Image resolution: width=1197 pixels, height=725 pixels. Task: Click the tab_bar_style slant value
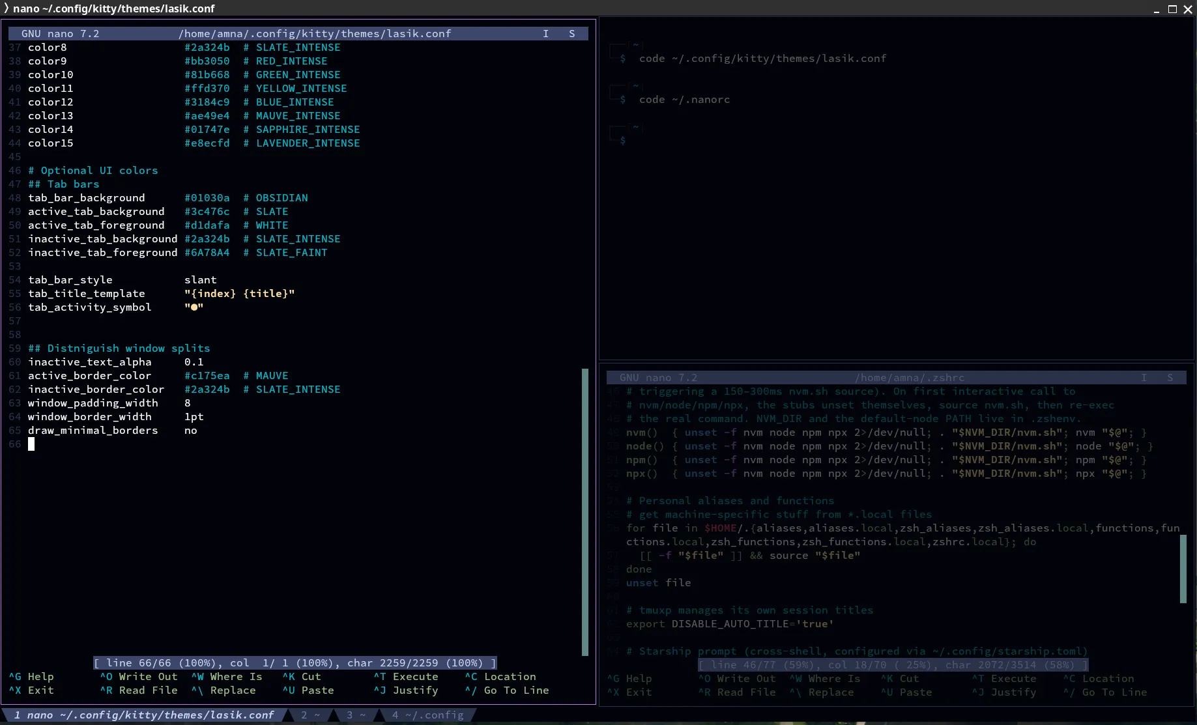(201, 279)
